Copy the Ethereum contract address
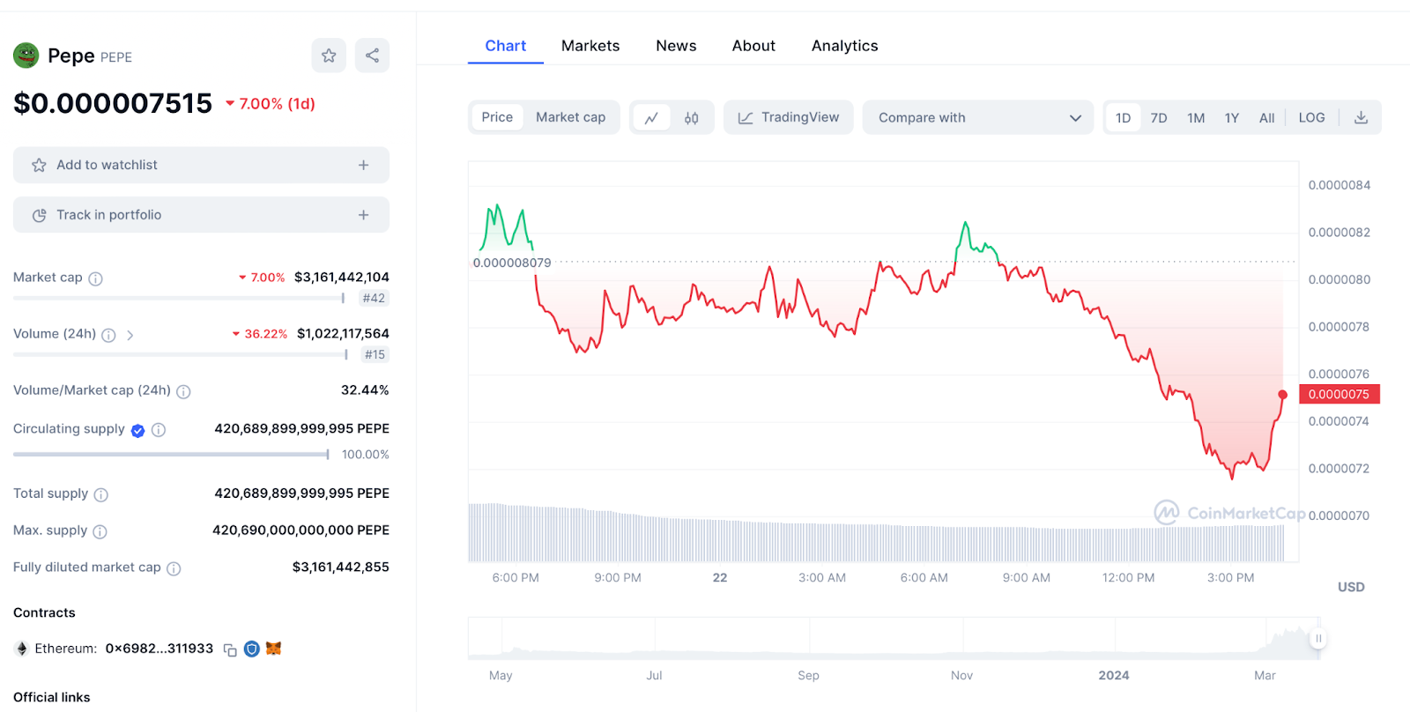Viewport: 1410px width, 712px height. pyautogui.click(x=230, y=649)
